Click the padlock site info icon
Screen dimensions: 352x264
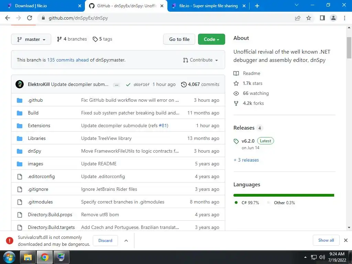pos(43,18)
